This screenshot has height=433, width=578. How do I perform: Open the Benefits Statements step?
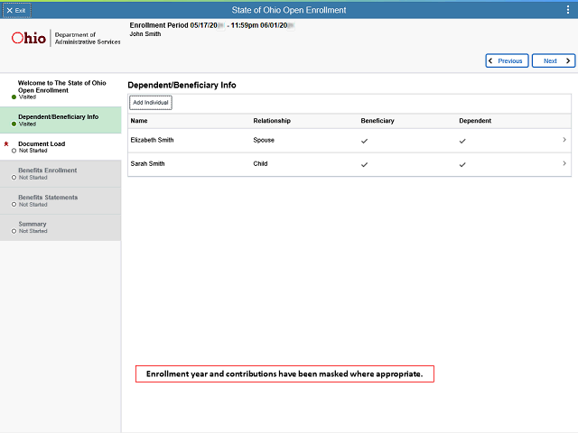[x=61, y=200]
